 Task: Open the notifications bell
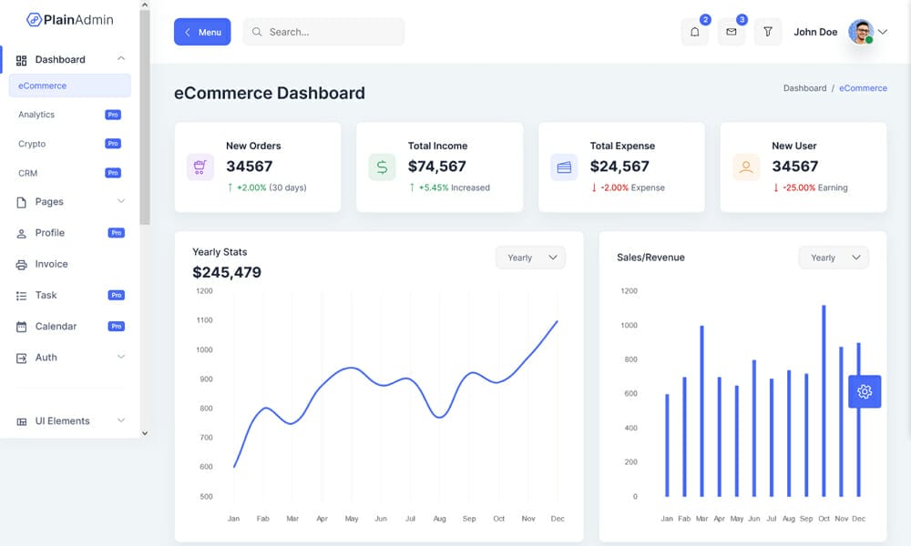point(694,32)
